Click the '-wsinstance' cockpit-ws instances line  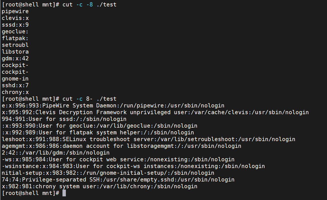pyautogui.click(x=133, y=166)
